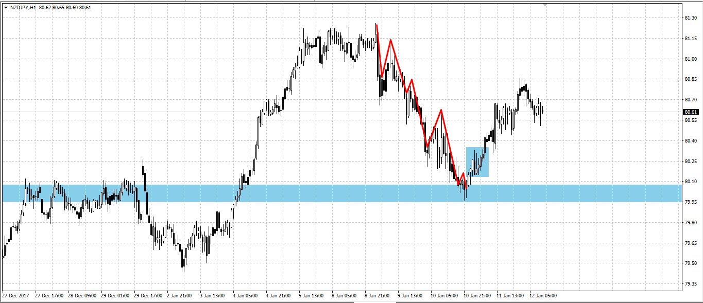703x303 pixels.
Task: Click the 29 Dec 01:00 time label
Action: pos(115,296)
